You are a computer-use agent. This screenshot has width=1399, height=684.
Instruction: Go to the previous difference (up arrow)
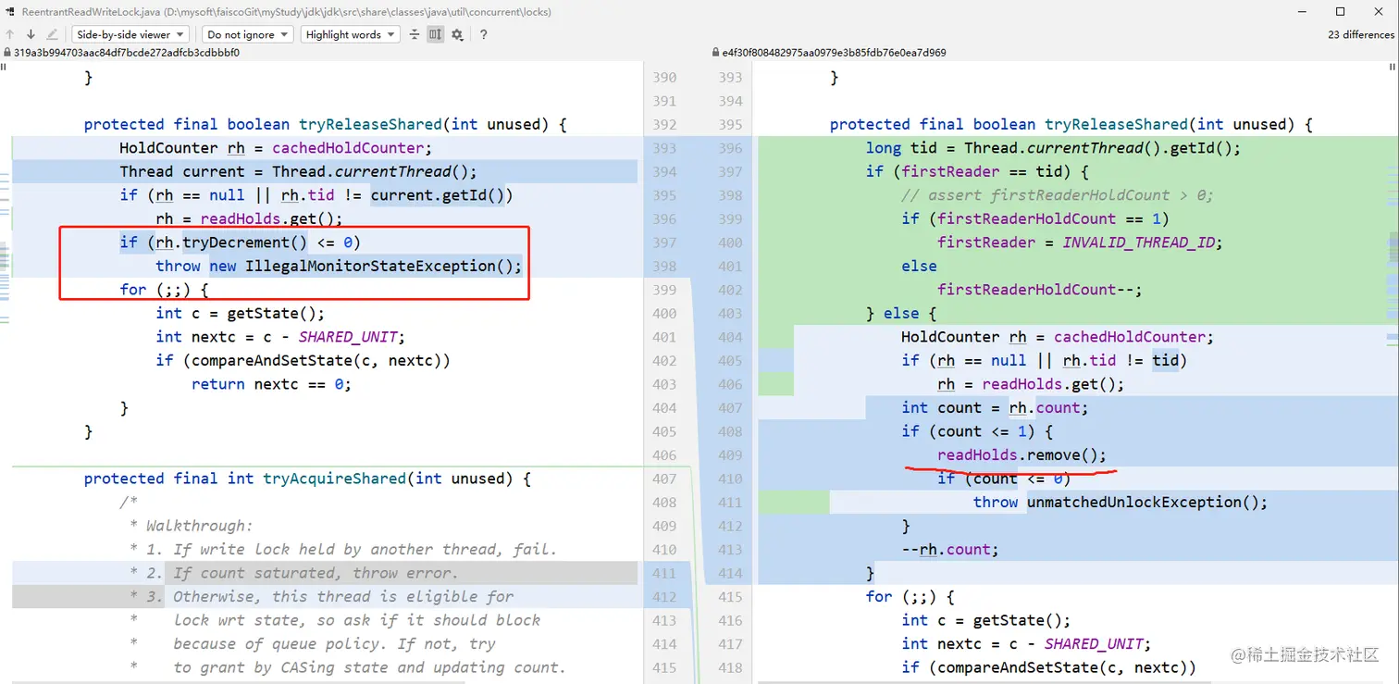10,34
